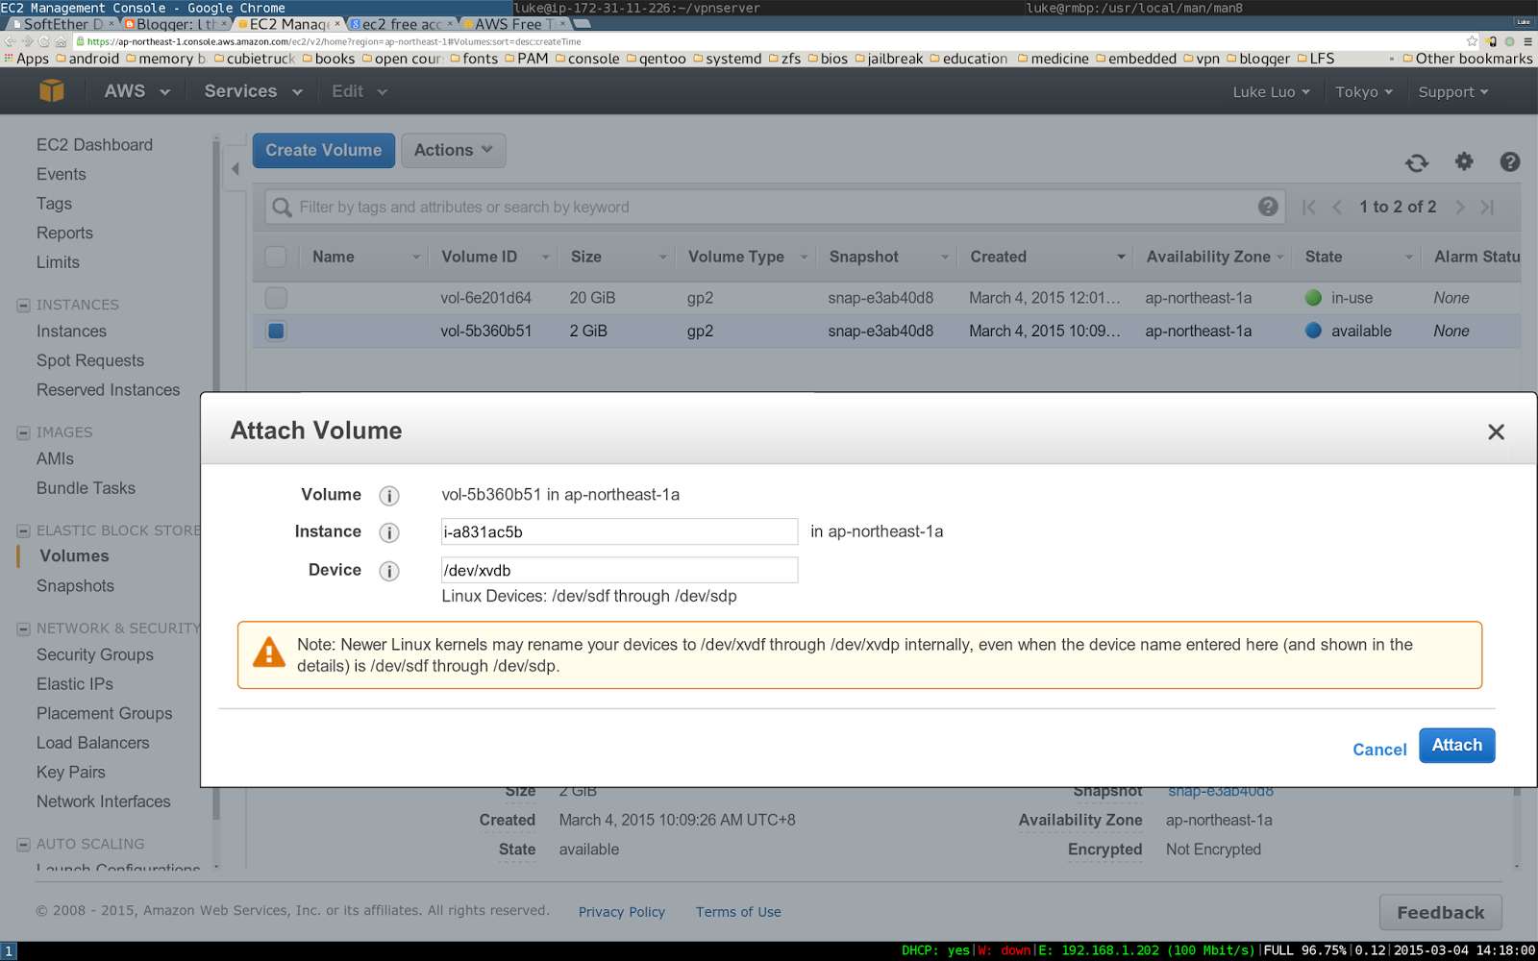This screenshot has height=961, width=1538.
Task: Click the green in-use state icon
Action: click(1313, 298)
